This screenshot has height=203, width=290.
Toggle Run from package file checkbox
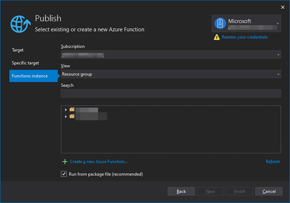(x=64, y=174)
